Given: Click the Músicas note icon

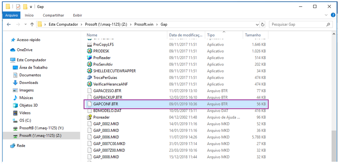Looking at the screenshot, I should 15,98.
